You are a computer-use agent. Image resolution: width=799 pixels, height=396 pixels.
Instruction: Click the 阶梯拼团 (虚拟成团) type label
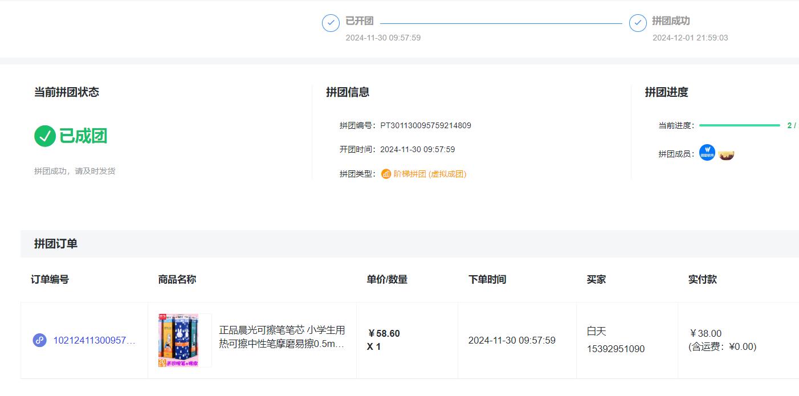click(430, 174)
